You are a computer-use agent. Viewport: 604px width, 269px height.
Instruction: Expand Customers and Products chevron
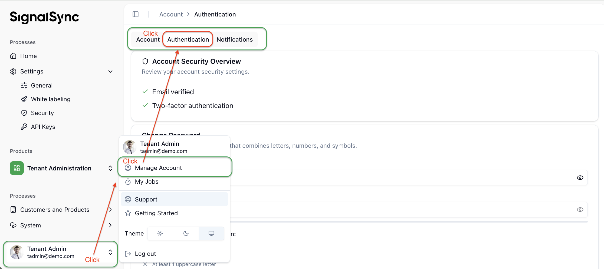[x=110, y=210]
